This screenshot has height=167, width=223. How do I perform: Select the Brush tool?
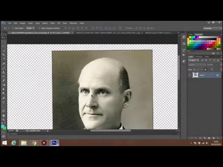pyautogui.click(x=4, y=68)
